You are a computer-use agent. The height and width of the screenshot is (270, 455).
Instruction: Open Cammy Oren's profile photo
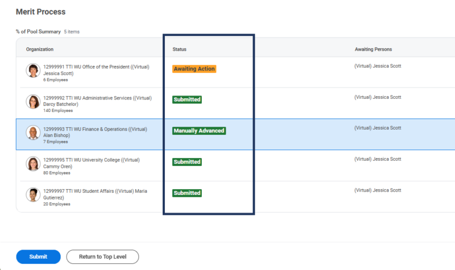33,164
